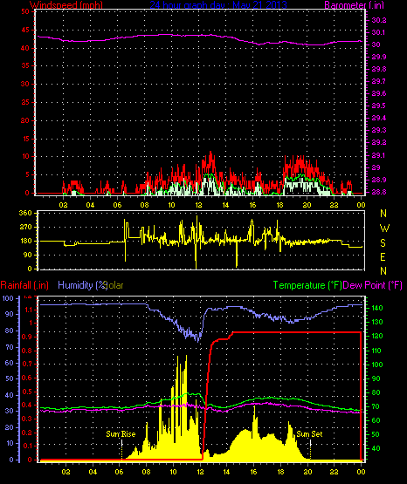The width and height of the screenshot is (407, 484).
Task: Click the "Rainfall (.in)" legend label
Action: [x=24, y=285]
